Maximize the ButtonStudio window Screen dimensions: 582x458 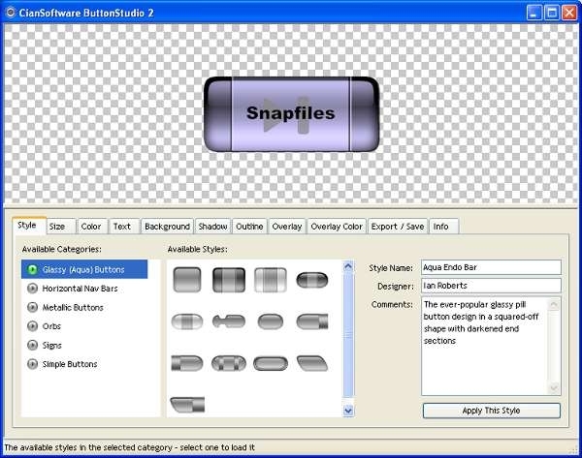pos(552,13)
